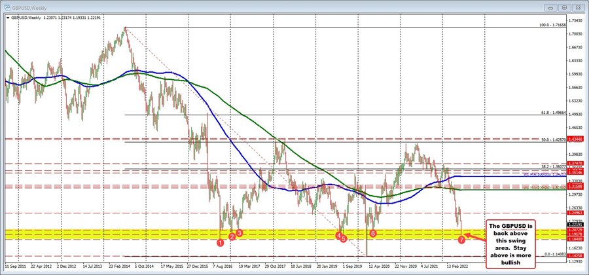Click the red price tag 1.24963
The height and width of the screenshot is (275, 589).
click(x=575, y=213)
